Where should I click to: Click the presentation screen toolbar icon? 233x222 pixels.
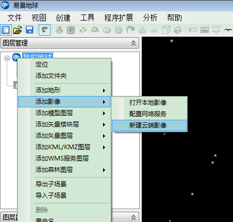(217, 30)
